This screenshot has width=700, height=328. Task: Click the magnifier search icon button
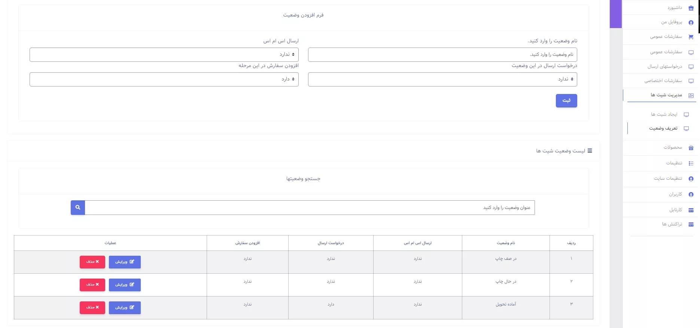pyautogui.click(x=78, y=207)
